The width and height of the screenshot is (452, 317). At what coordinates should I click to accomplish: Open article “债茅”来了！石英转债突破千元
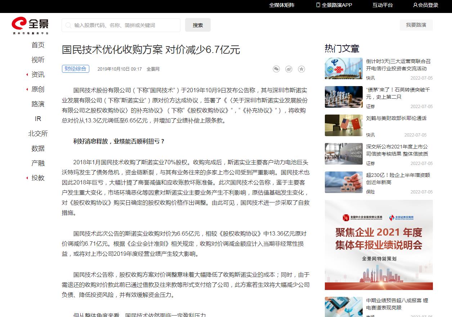398,93
